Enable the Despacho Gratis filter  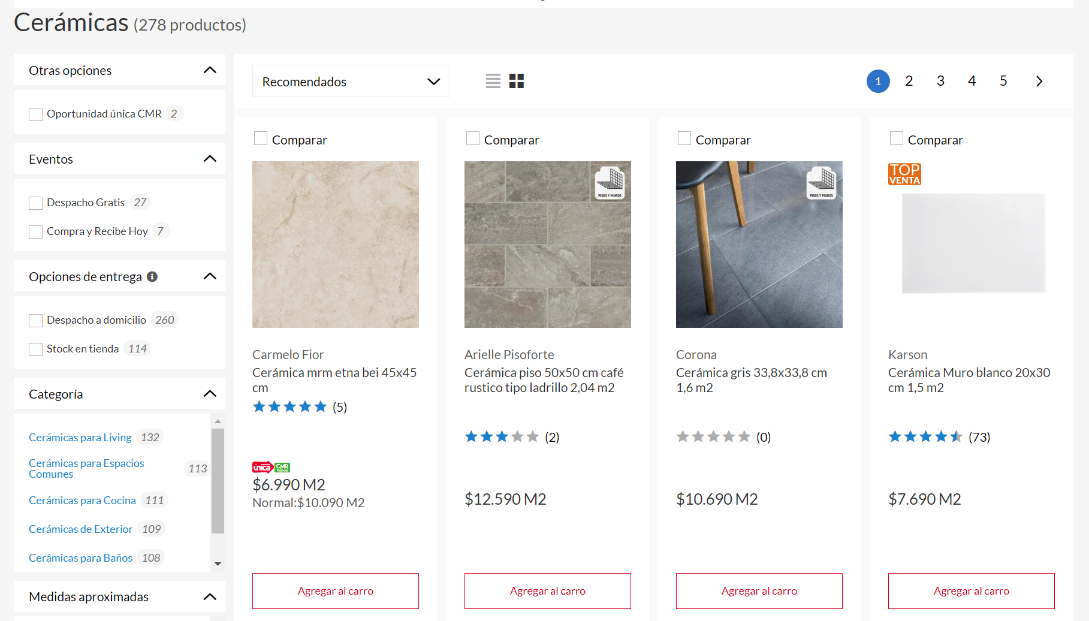pos(36,203)
